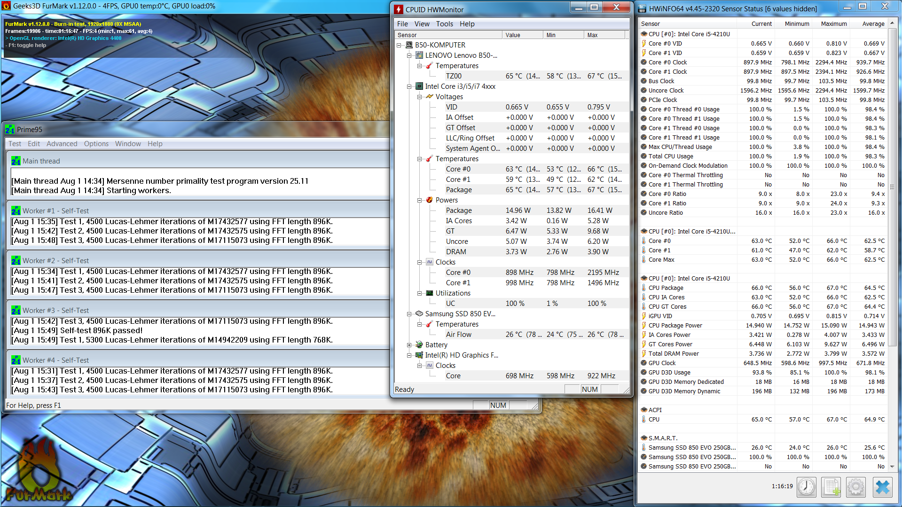Click the Intel Core i3/i5/i7 4xxx chip icon
Viewport: 902px width, 507px height.
[x=419, y=86]
